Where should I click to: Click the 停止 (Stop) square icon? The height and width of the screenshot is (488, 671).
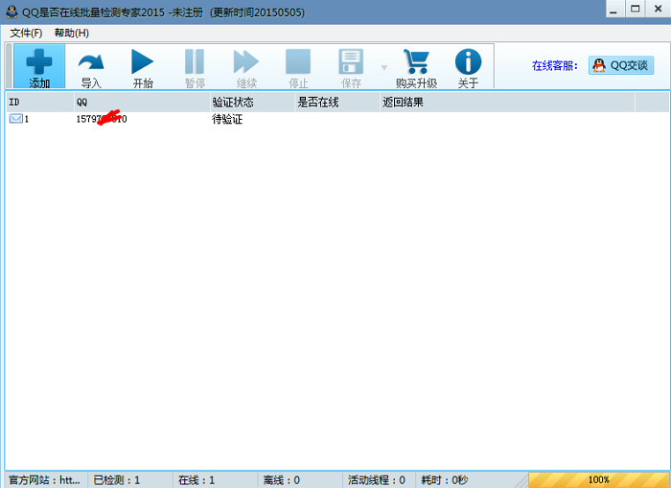[298, 61]
